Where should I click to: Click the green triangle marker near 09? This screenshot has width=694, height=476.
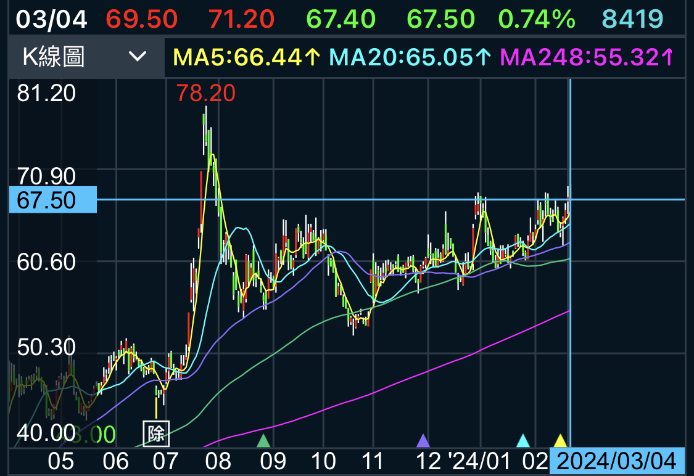263,440
